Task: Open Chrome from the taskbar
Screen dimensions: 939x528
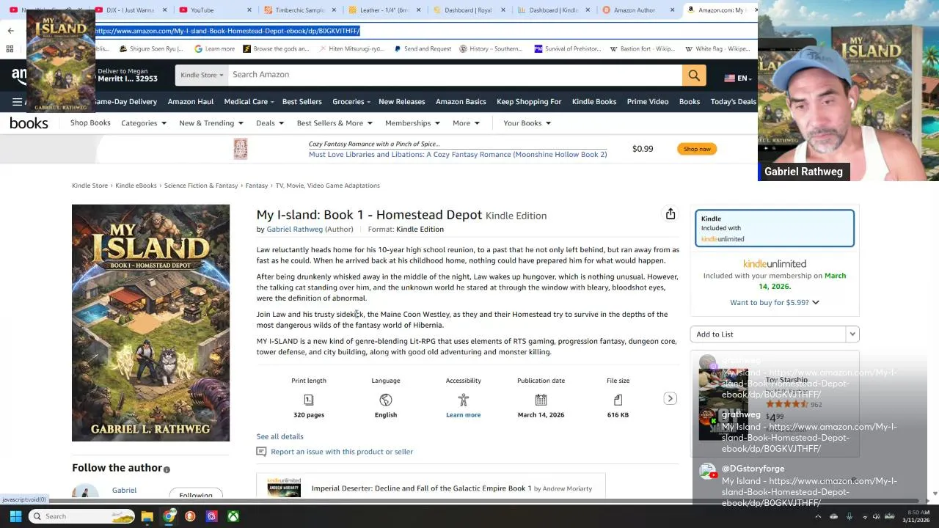Action: click(169, 516)
